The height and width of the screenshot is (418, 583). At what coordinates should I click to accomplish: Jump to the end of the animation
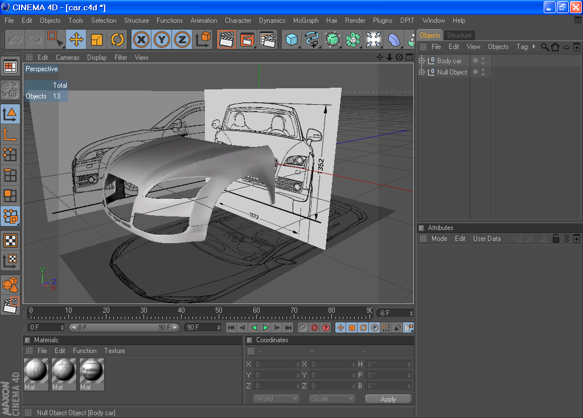pyautogui.click(x=288, y=327)
